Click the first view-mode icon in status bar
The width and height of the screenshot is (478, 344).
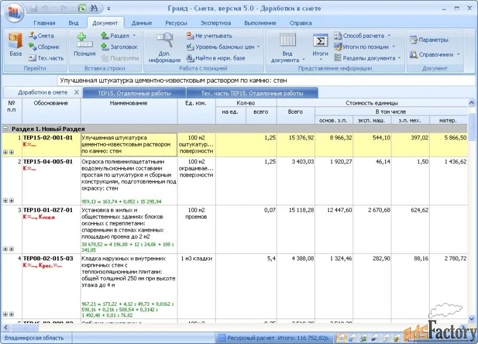(x=341, y=338)
